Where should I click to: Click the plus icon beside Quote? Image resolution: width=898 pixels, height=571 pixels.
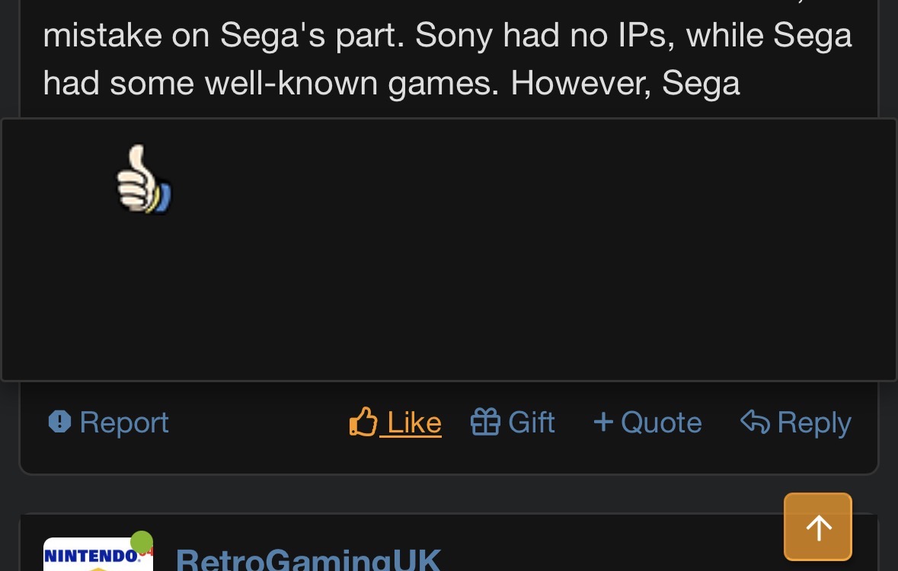[x=603, y=422]
